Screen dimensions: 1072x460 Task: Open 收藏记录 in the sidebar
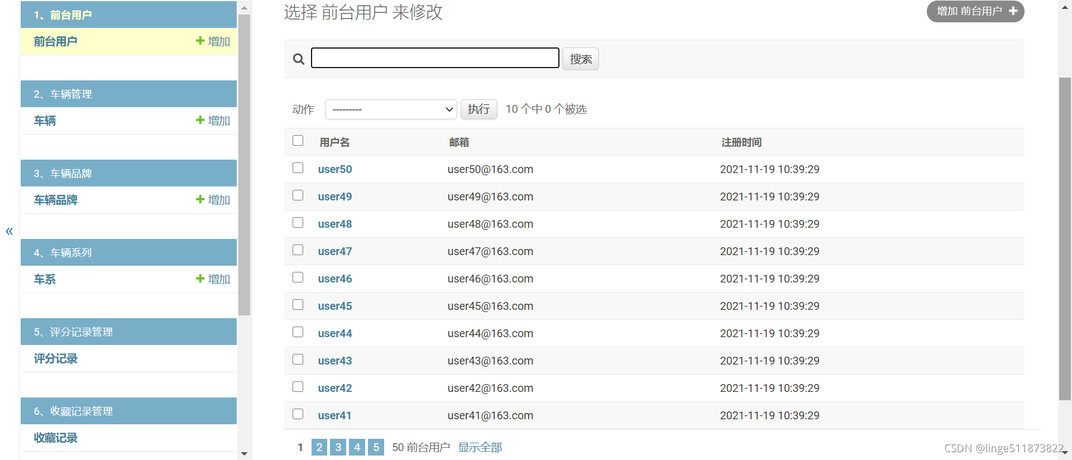[x=55, y=438]
